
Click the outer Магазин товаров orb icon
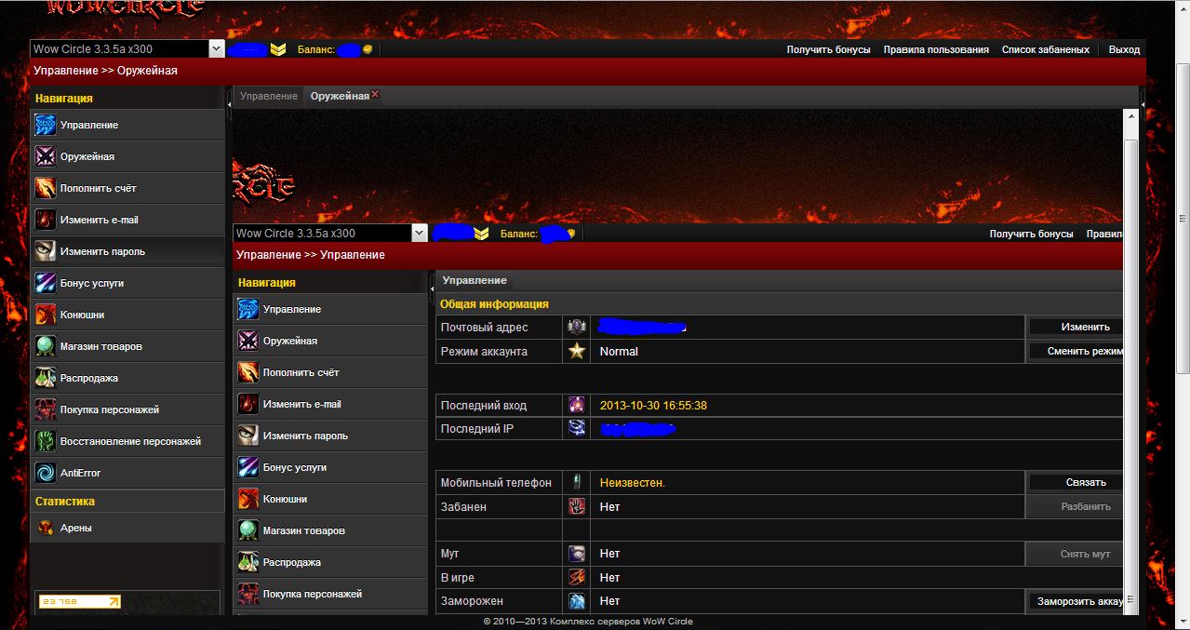coord(45,346)
